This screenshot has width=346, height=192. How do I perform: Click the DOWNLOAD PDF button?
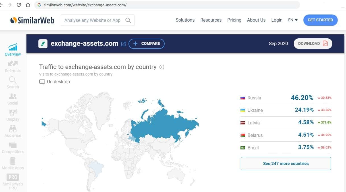313,44
